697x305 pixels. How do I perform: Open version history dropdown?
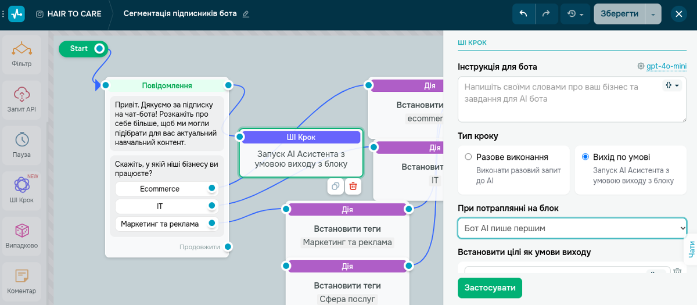click(575, 13)
